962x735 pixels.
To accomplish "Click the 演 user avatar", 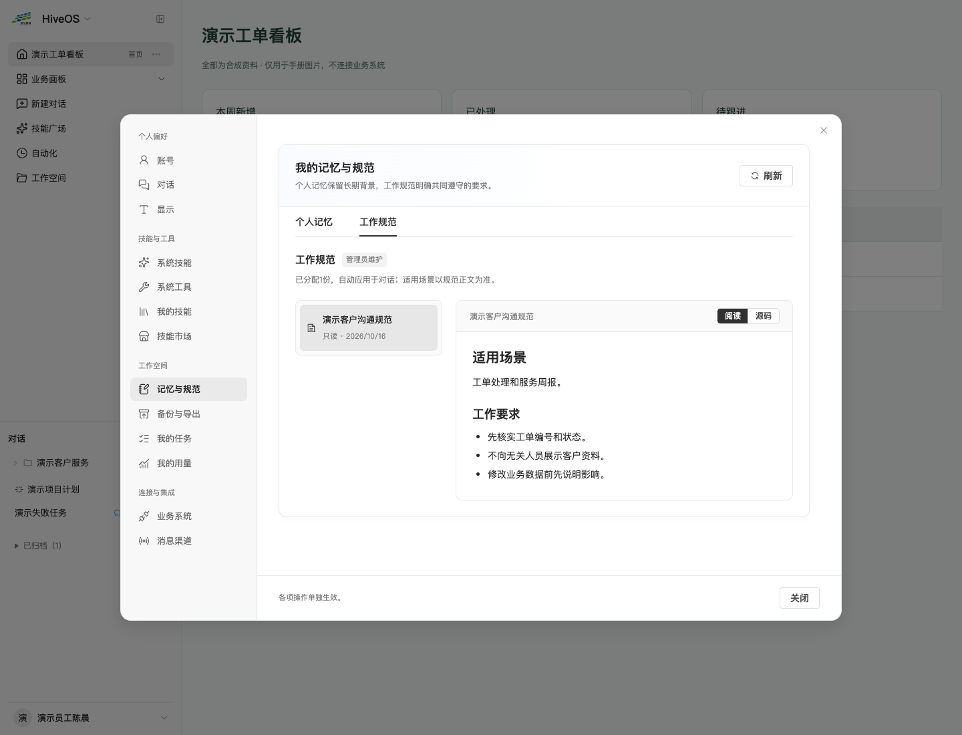I will (x=23, y=718).
